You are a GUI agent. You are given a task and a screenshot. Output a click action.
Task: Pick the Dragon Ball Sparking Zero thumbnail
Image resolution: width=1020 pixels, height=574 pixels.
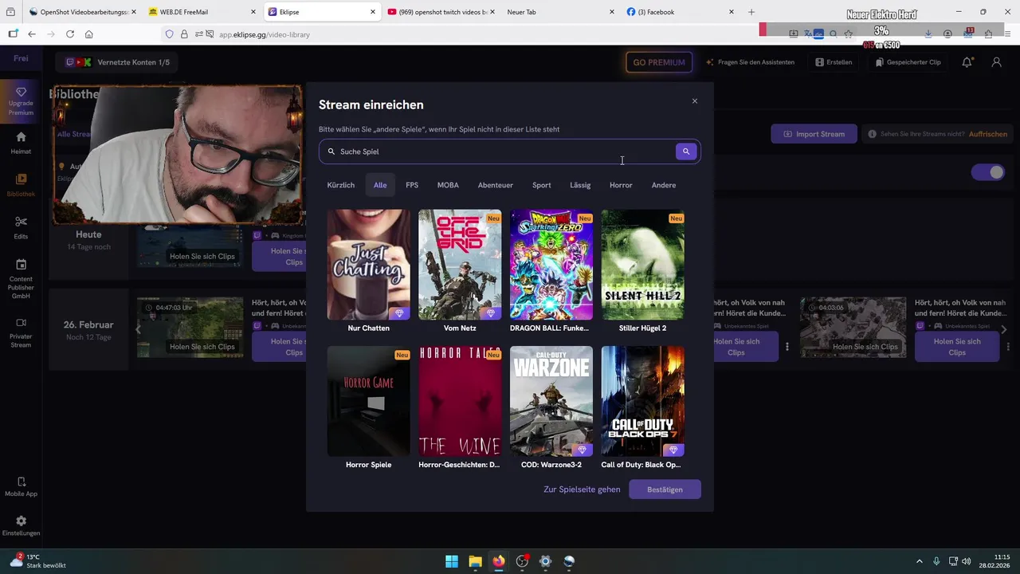(551, 265)
